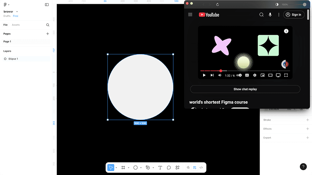Viewport: 312px width, 175px height.
Task: Click the world's shortest Figma course title
Action: click(218, 102)
